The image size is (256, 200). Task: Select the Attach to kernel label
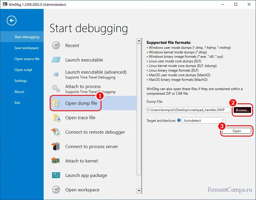point(81,161)
